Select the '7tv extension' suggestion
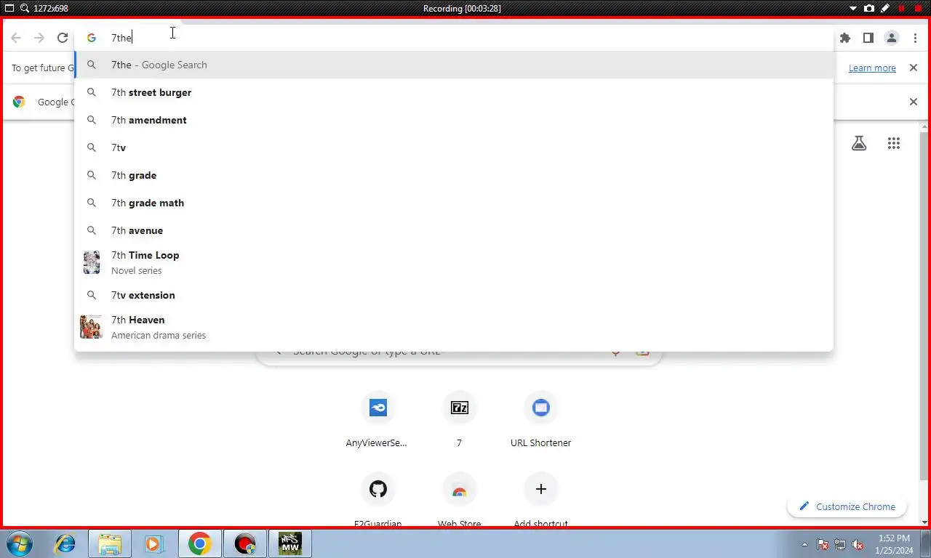Image resolution: width=931 pixels, height=558 pixels. [454, 295]
